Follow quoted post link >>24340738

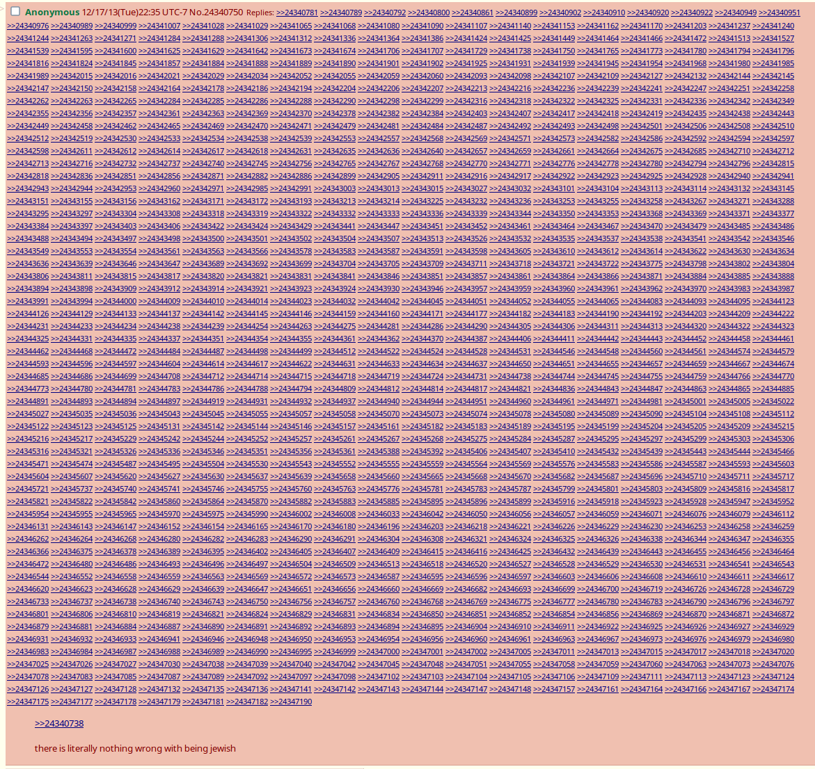click(x=59, y=723)
